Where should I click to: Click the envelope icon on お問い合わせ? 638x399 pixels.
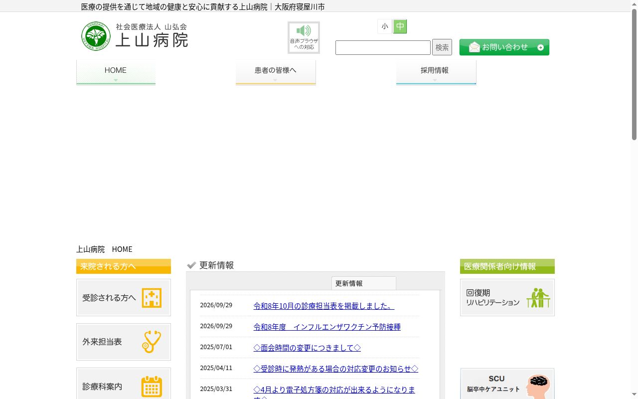[x=475, y=47]
